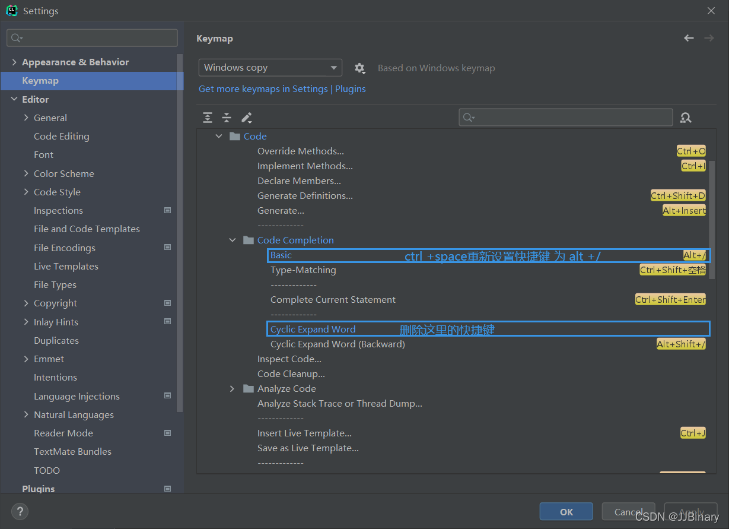Click the CLion icon in title bar
Screen dimensions: 729x529
[x=12, y=11]
